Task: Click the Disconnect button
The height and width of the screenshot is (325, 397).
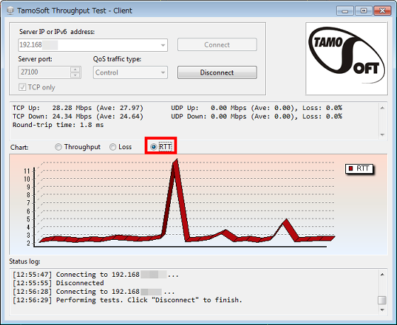Action: [217, 72]
